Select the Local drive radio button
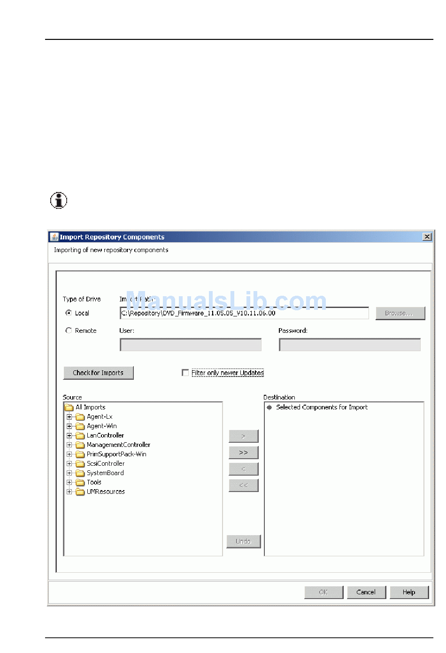Screen dimensions: 446x653 [x=69, y=313]
